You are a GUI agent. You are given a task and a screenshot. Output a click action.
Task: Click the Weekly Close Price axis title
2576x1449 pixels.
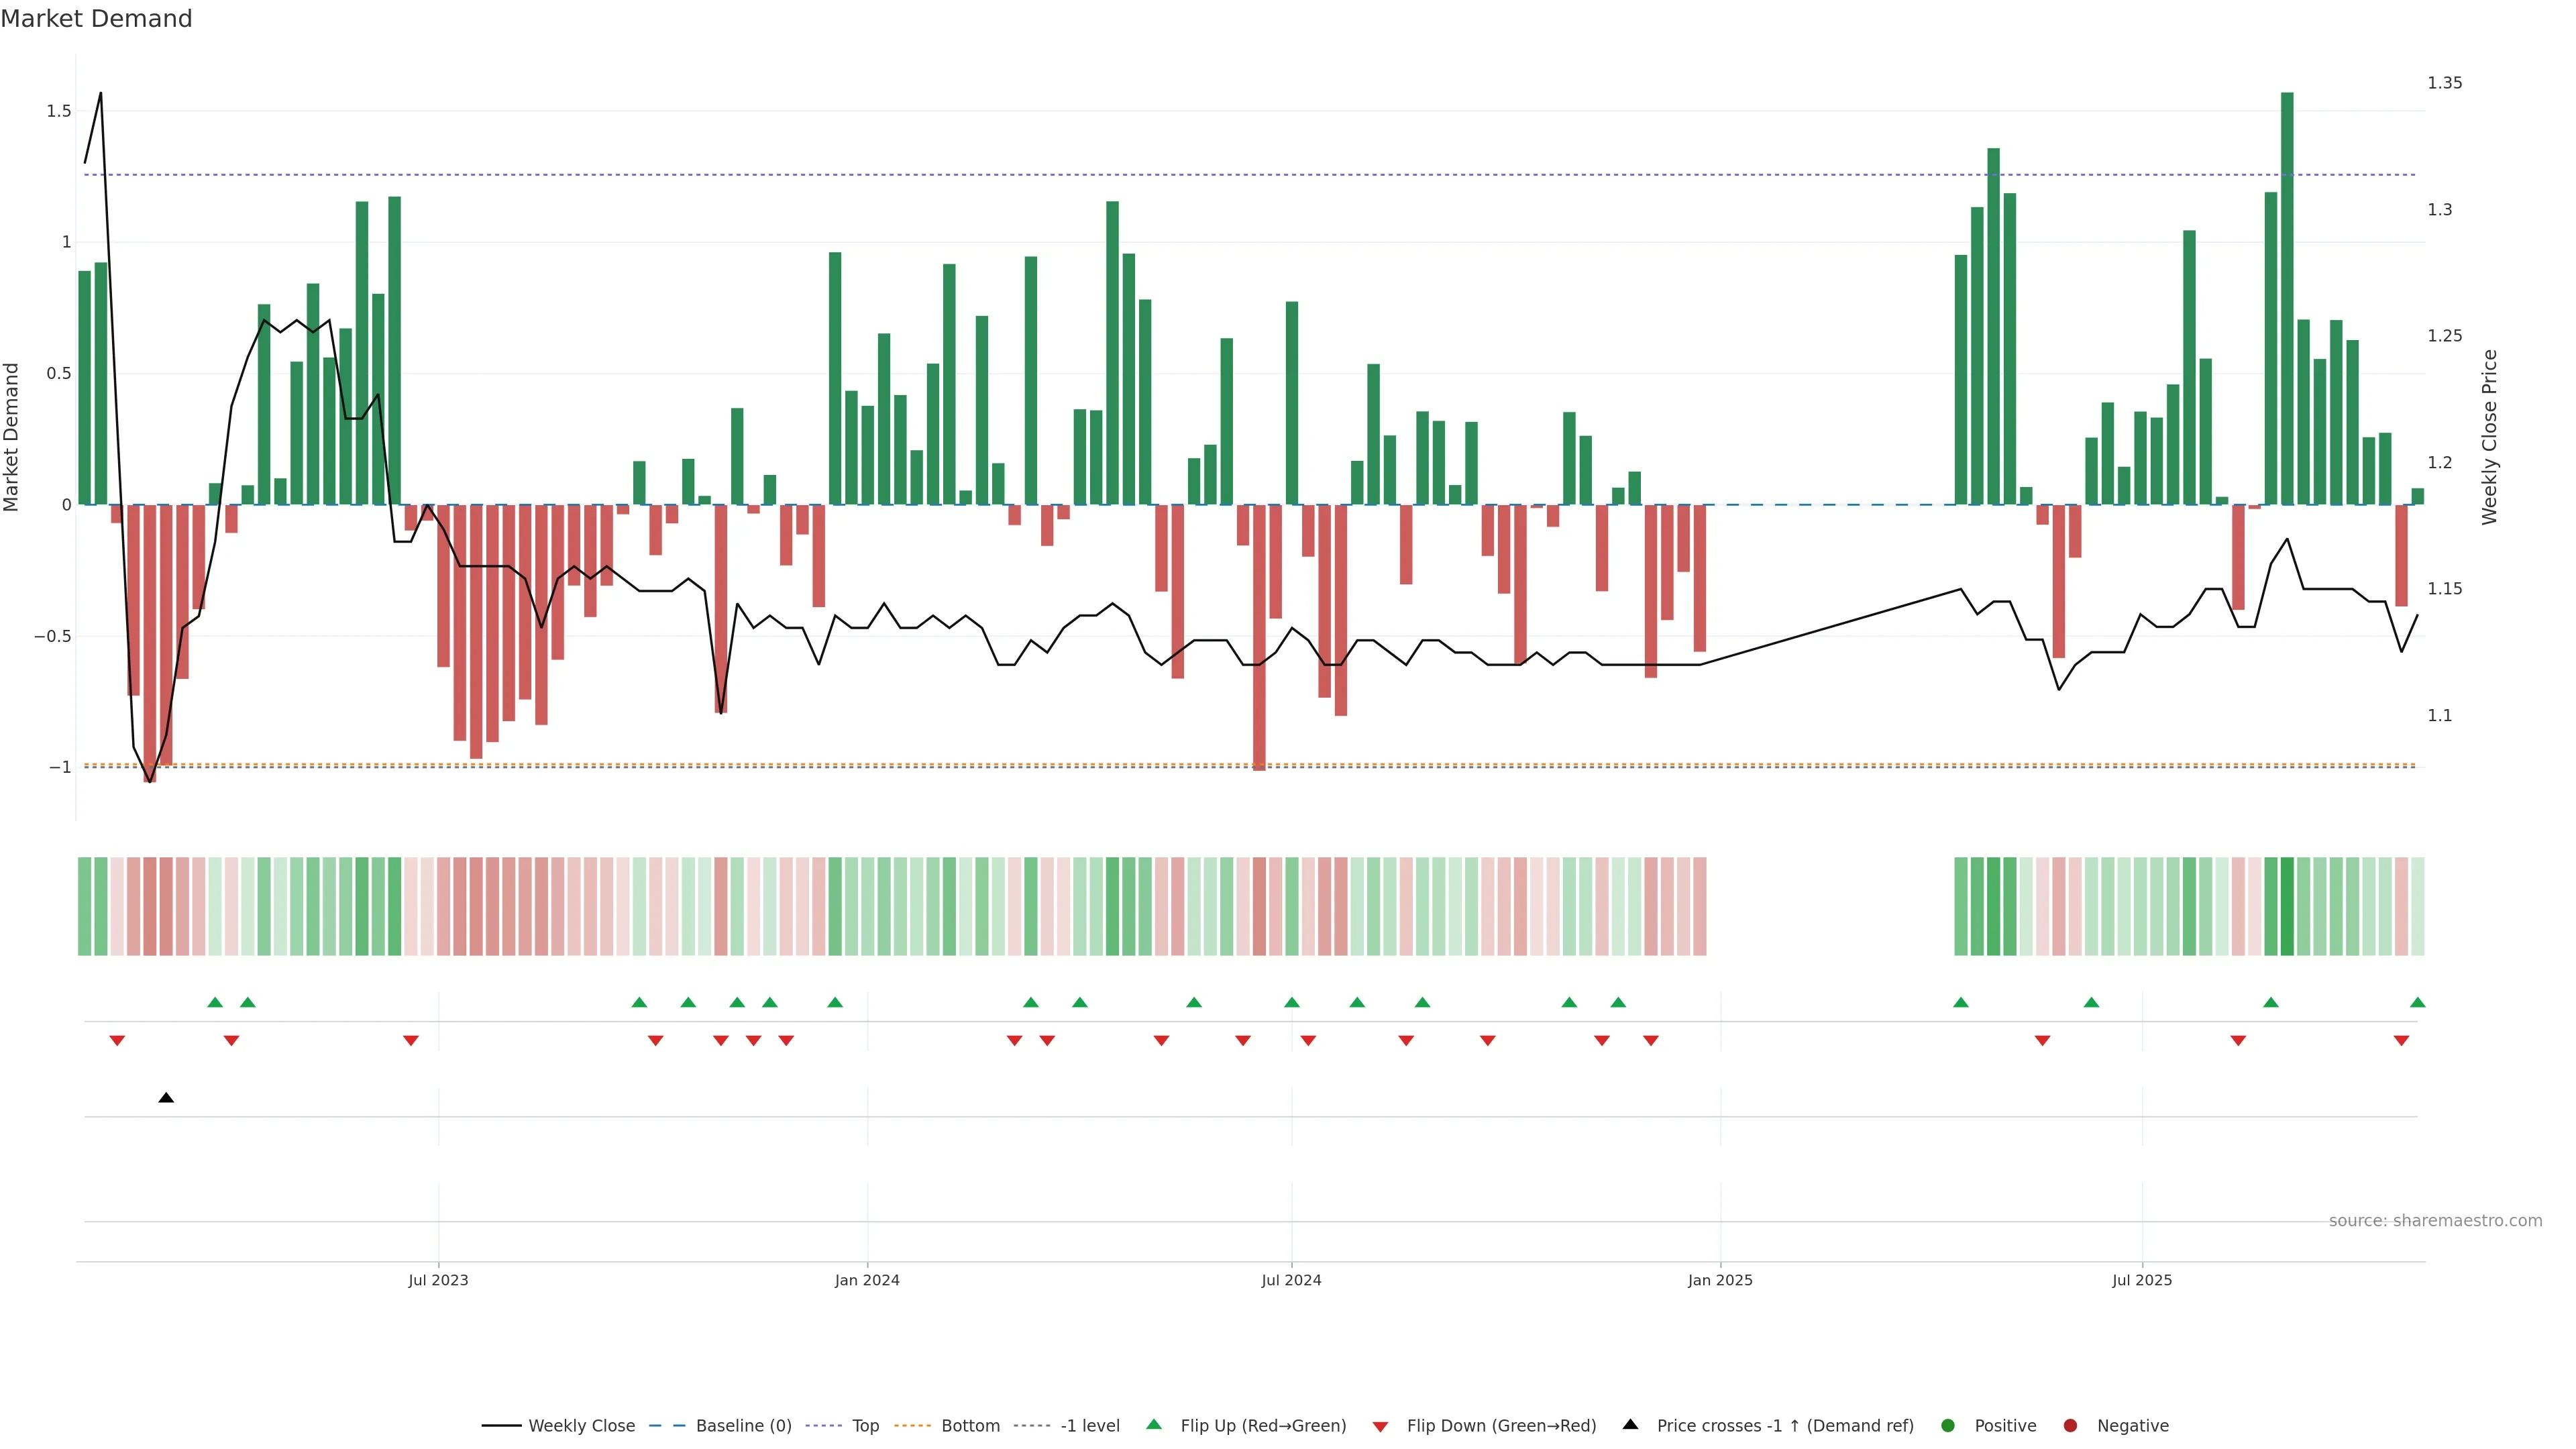point(2489,437)
